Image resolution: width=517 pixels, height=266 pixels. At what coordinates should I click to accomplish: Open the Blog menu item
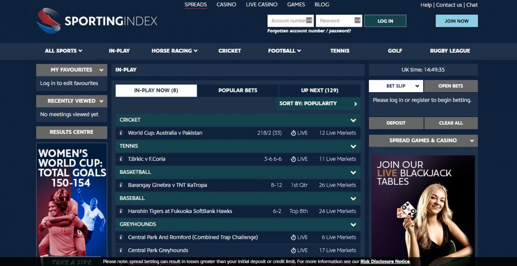point(322,5)
